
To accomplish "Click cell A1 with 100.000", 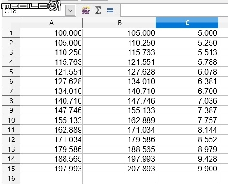I will [51, 33].
